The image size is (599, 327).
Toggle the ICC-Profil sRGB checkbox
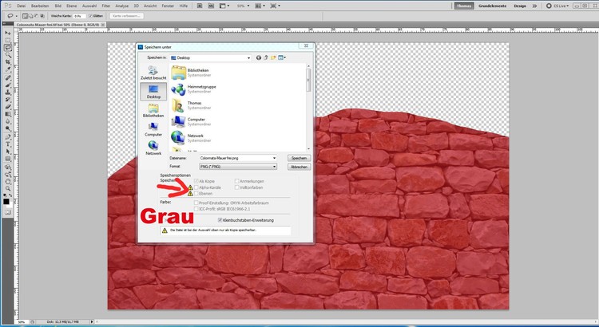(196, 209)
